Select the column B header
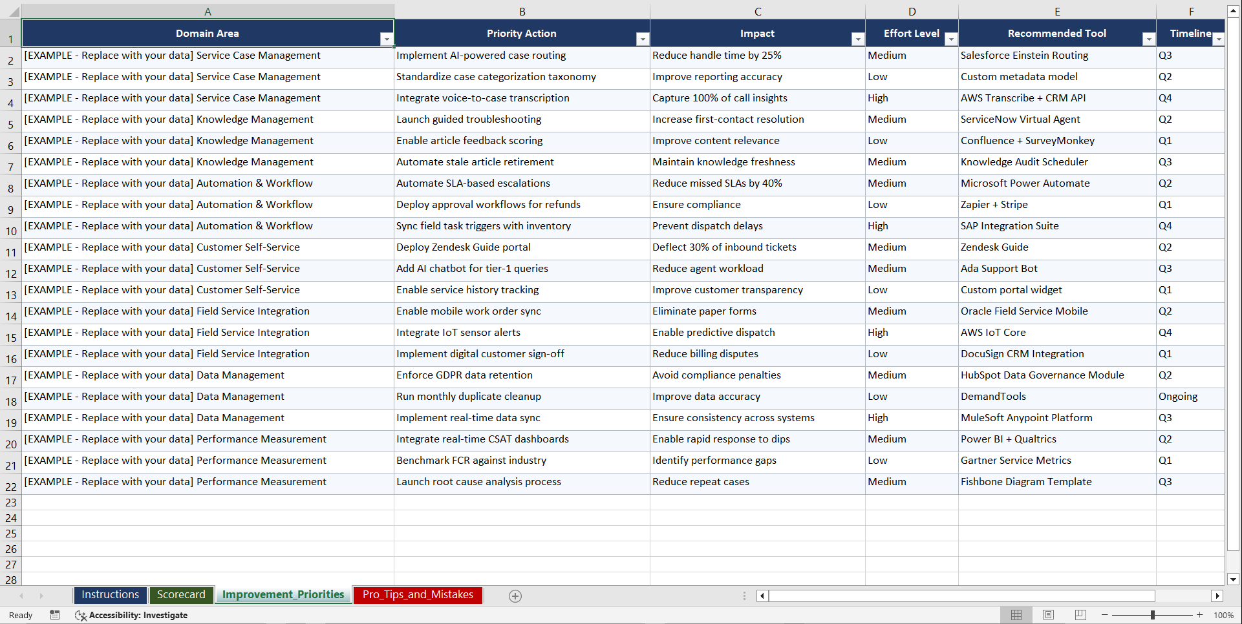 click(522, 11)
